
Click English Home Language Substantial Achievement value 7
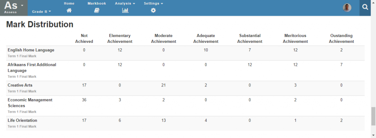250,50
